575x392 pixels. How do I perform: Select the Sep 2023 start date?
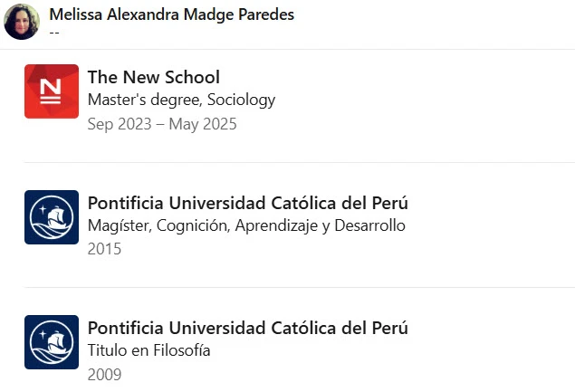coord(120,124)
